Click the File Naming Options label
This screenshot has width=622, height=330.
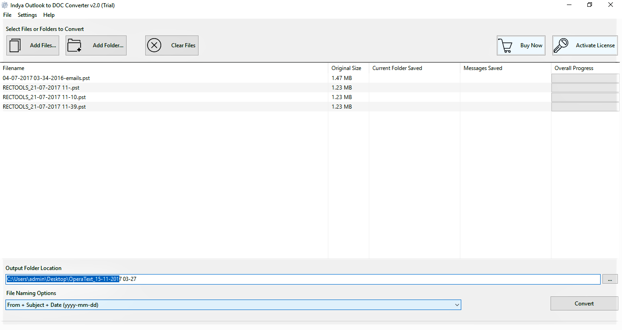[31, 293]
